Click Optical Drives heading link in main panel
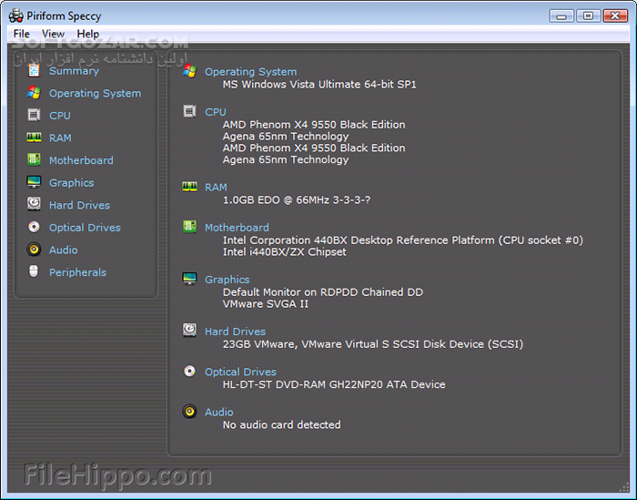This screenshot has height=500, width=637. coord(240,372)
